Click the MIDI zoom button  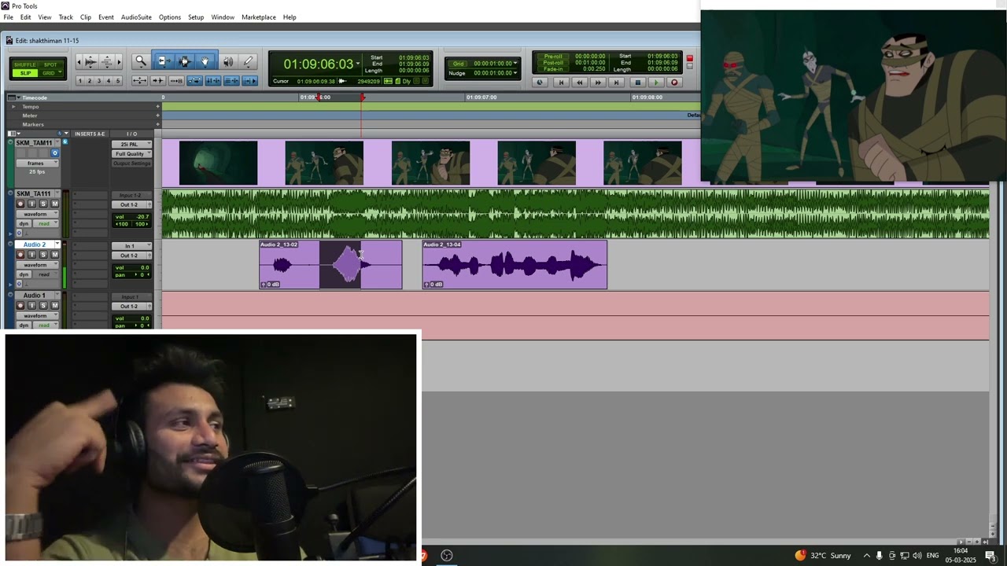[107, 61]
